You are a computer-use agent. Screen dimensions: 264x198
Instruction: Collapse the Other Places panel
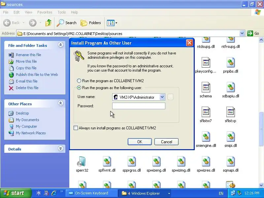(60, 103)
